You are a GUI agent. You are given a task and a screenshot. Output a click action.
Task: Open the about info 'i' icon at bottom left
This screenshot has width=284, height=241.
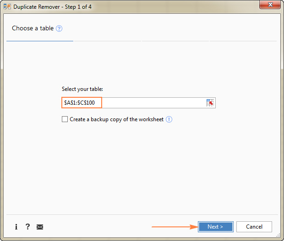pyautogui.click(x=16, y=227)
